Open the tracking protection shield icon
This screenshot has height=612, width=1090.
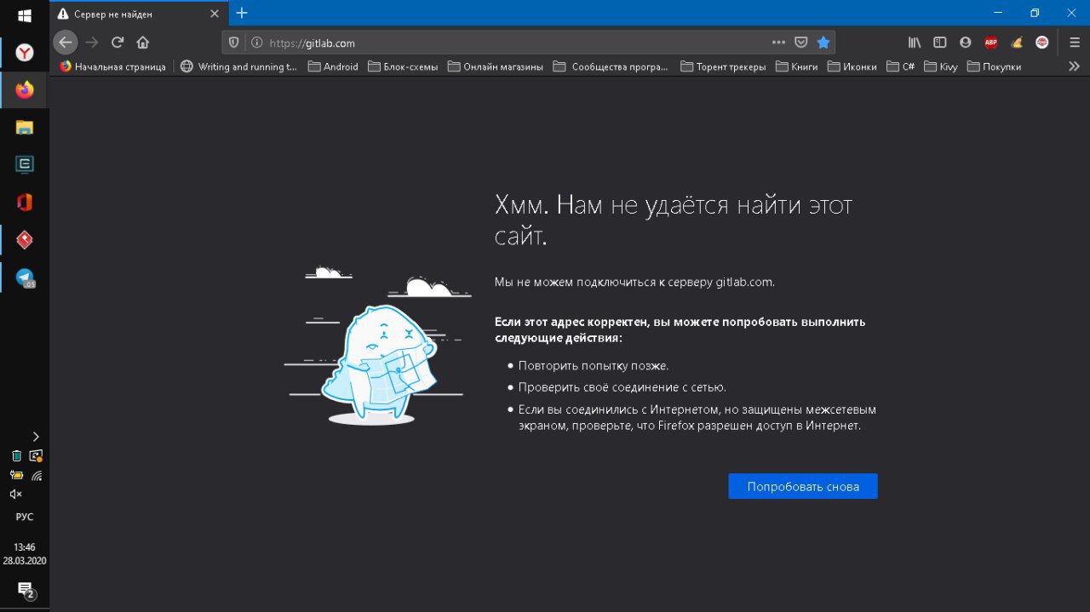point(234,43)
